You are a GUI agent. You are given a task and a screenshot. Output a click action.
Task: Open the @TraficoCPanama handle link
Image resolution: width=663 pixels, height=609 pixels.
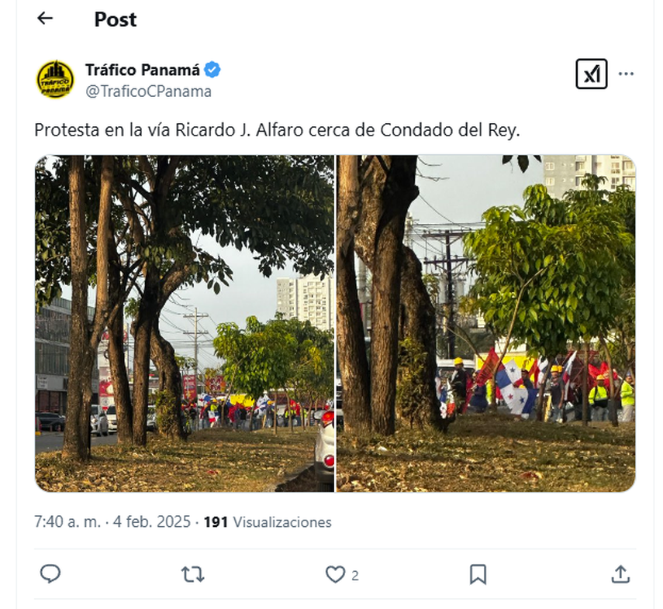(148, 91)
